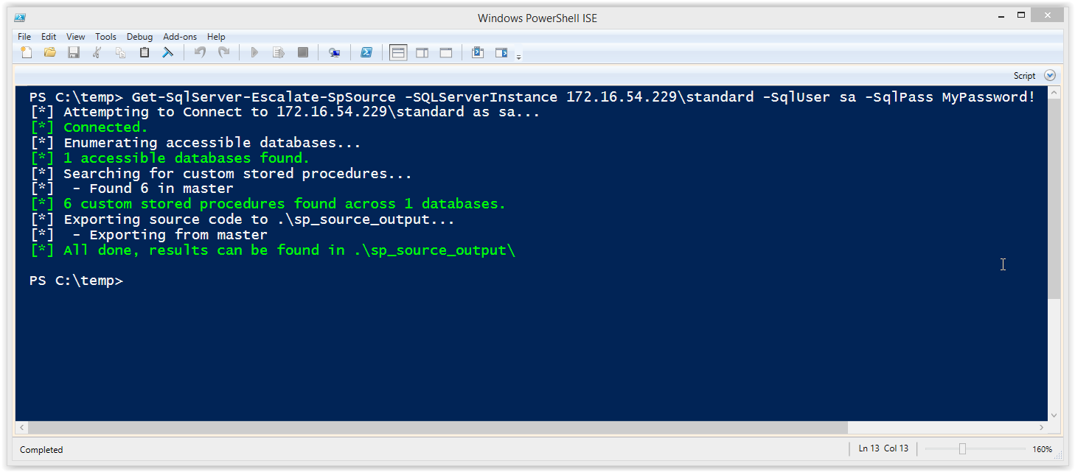
Task: Open the Debug menu
Action: click(x=139, y=37)
